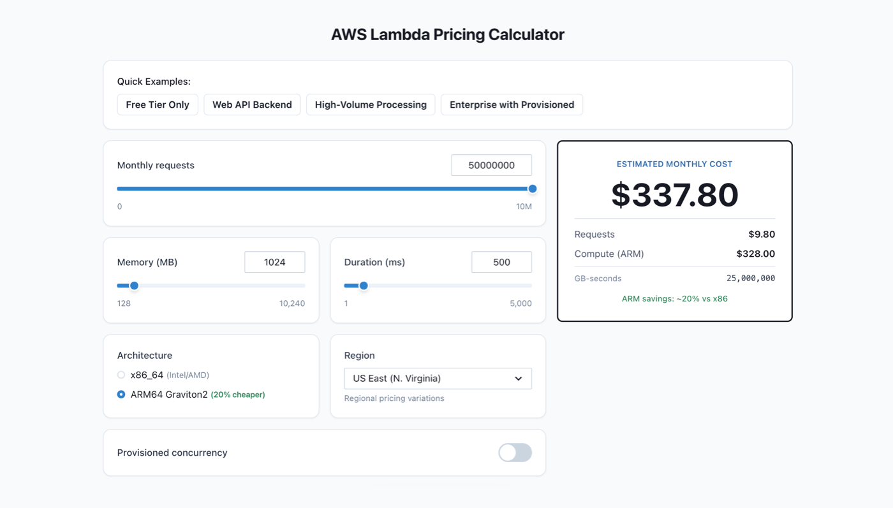Click the ARM savings note text
The height and width of the screenshot is (508, 893).
coord(674,298)
